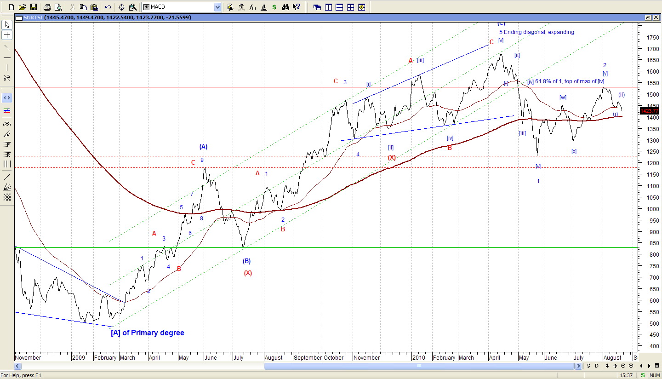This screenshot has width=662, height=379.
Task: Restore the St:RTSI chart window
Action: click(x=648, y=17)
